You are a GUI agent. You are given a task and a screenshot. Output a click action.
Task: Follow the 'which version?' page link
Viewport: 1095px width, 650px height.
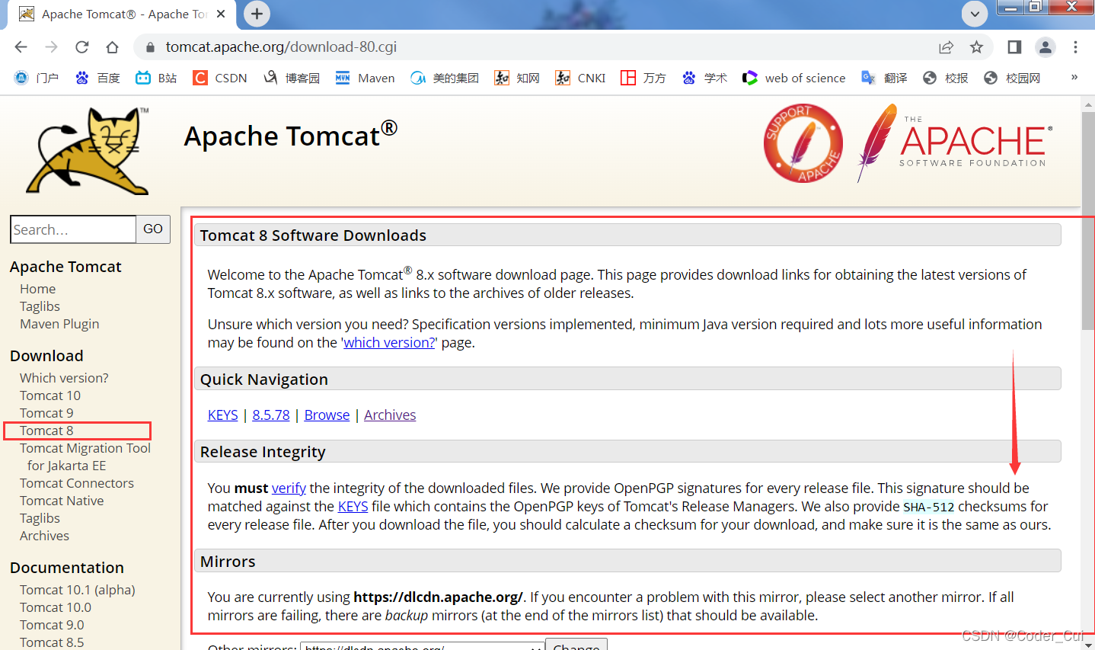(389, 343)
